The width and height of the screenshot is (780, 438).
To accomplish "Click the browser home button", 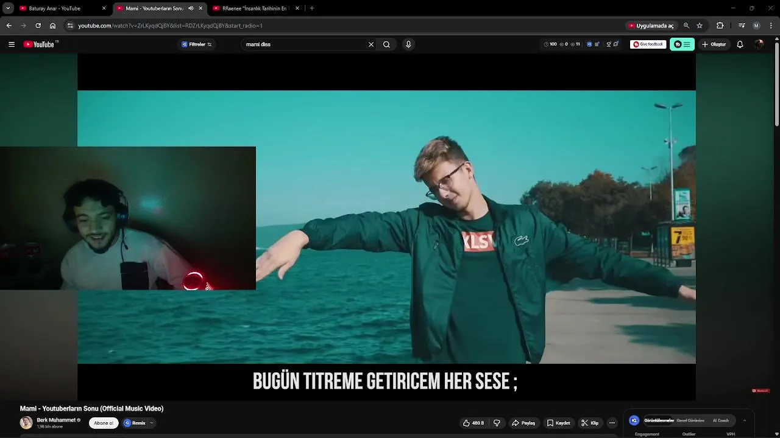I will pyautogui.click(x=52, y=26).
